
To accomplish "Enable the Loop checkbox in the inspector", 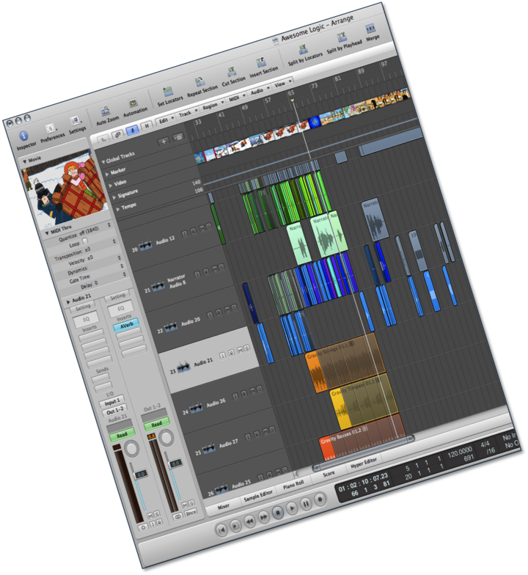I will tap(85, 241).
